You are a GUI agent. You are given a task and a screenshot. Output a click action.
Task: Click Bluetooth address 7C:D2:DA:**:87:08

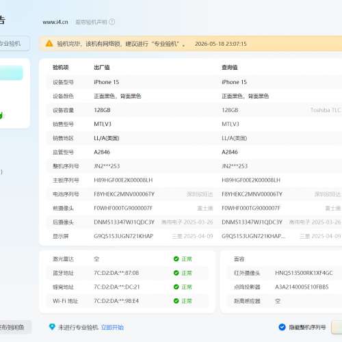tap(116, 273)
